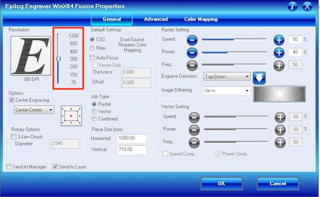Image resolution: width=320 pixels, height=197 pixels.
Task: Open Engrave Direction Top-Down dropdown
Action: [x=227, y=76]
